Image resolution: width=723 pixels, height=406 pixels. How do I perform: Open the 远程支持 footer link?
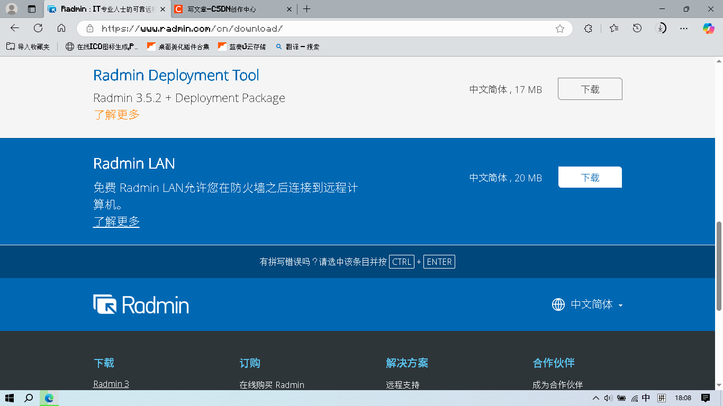(x=403, y=385)
